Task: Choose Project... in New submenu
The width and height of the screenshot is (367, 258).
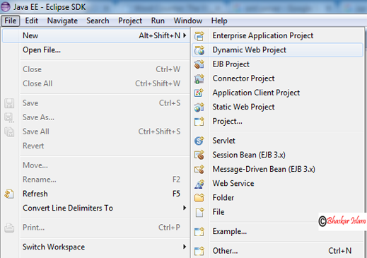Action: click(x=277, y=121)
